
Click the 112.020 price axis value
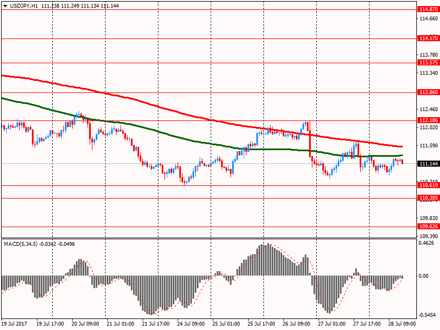pos(428,128)
